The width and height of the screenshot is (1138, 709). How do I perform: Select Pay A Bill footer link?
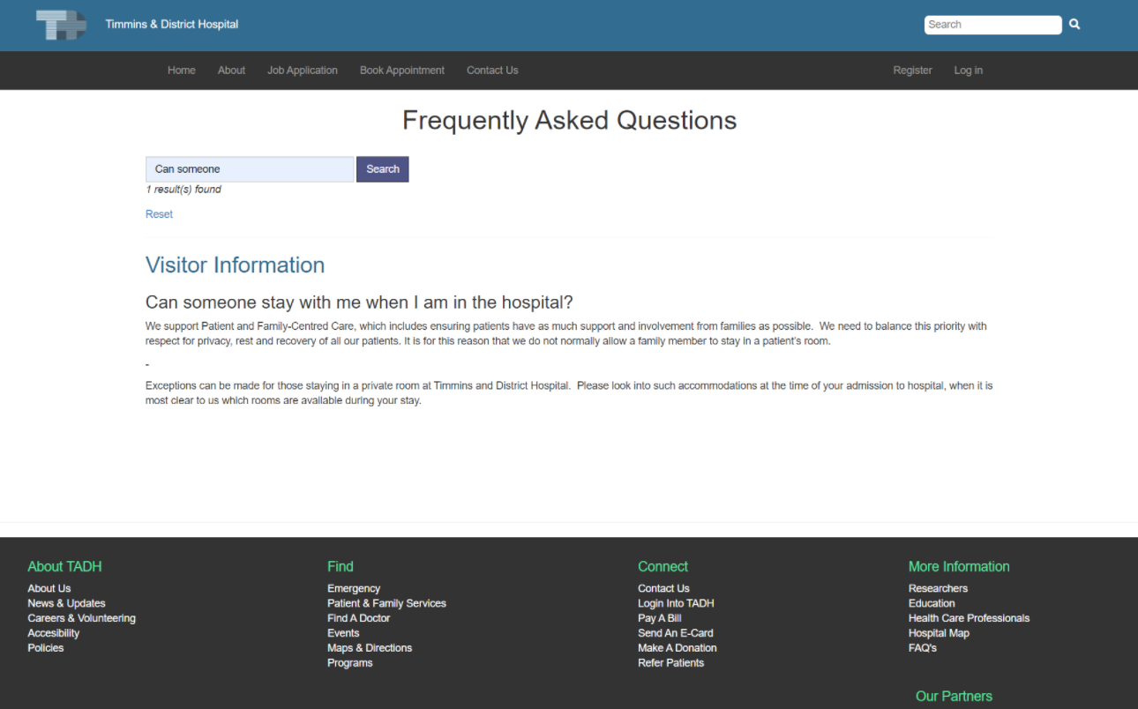[659, 618]
